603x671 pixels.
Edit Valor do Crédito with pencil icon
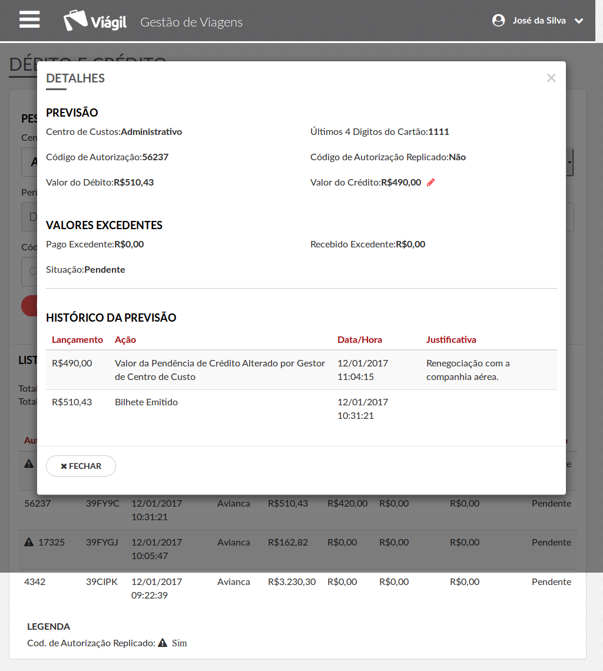point(430,182)
